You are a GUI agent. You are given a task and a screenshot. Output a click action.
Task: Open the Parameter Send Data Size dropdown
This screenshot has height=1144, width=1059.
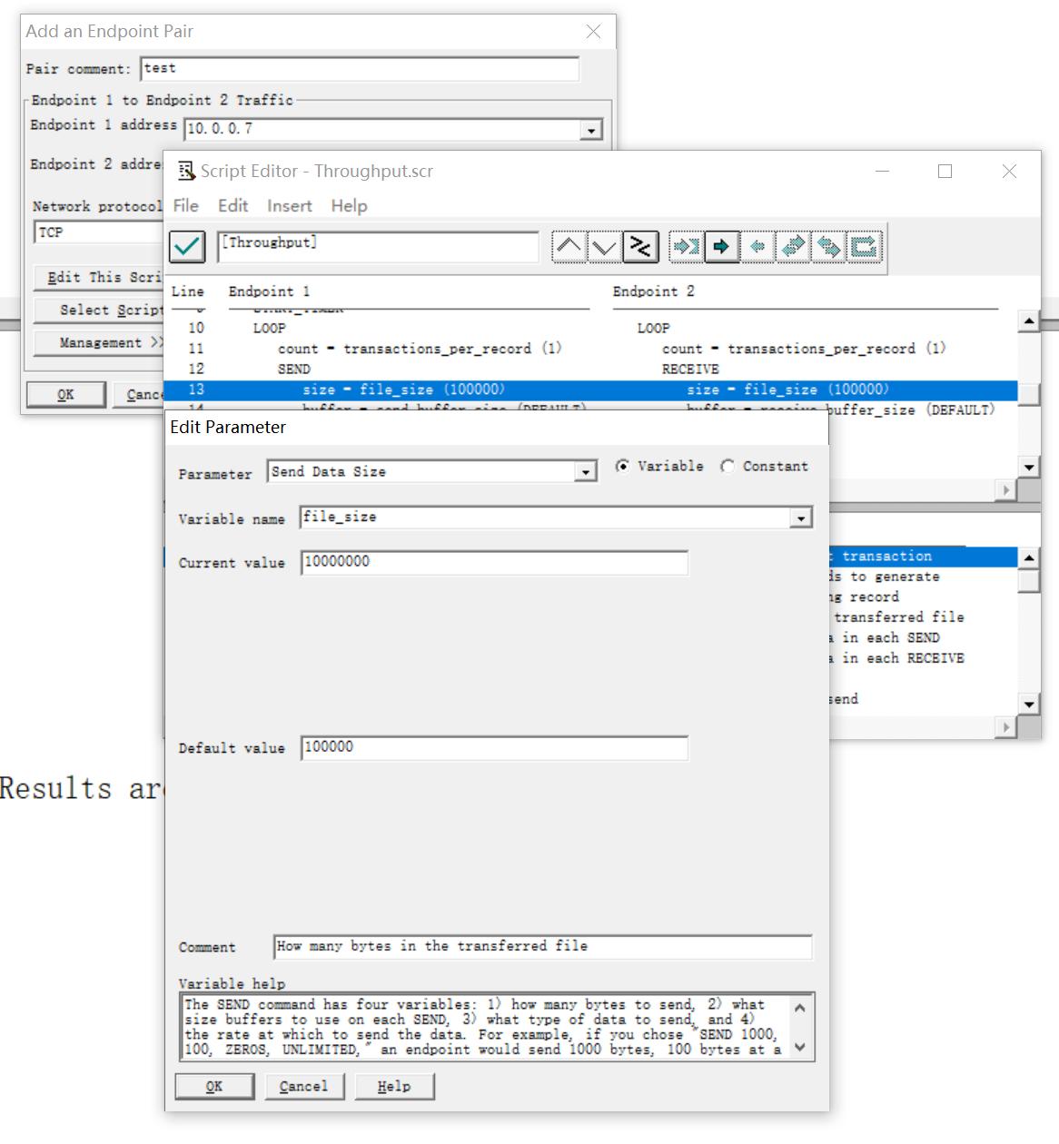click(586, 472)
